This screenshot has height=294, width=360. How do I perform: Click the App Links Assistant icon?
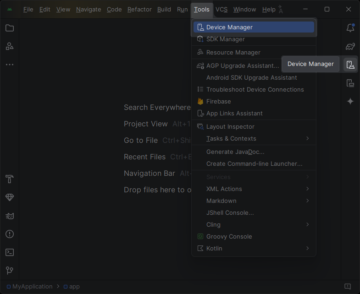(x=200, y=113)
